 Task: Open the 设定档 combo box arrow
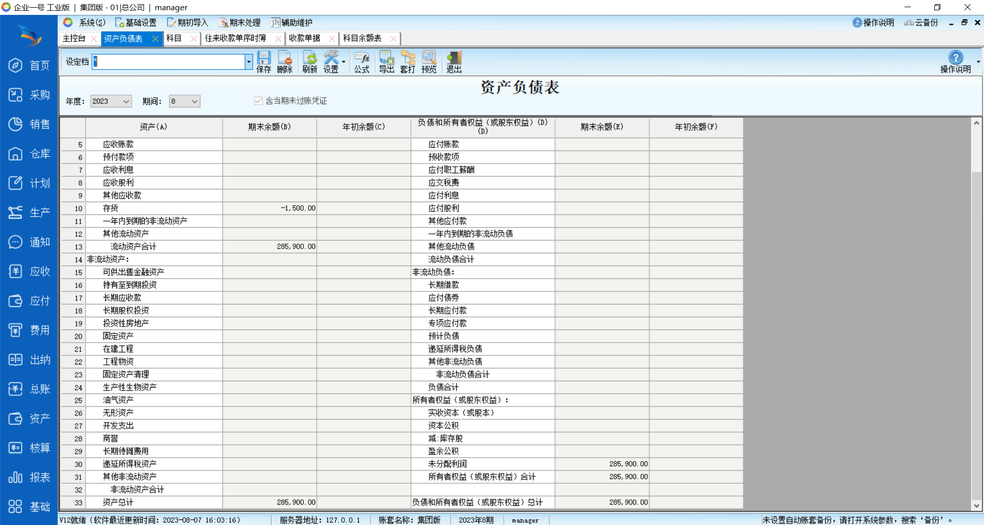pos(249,62)
